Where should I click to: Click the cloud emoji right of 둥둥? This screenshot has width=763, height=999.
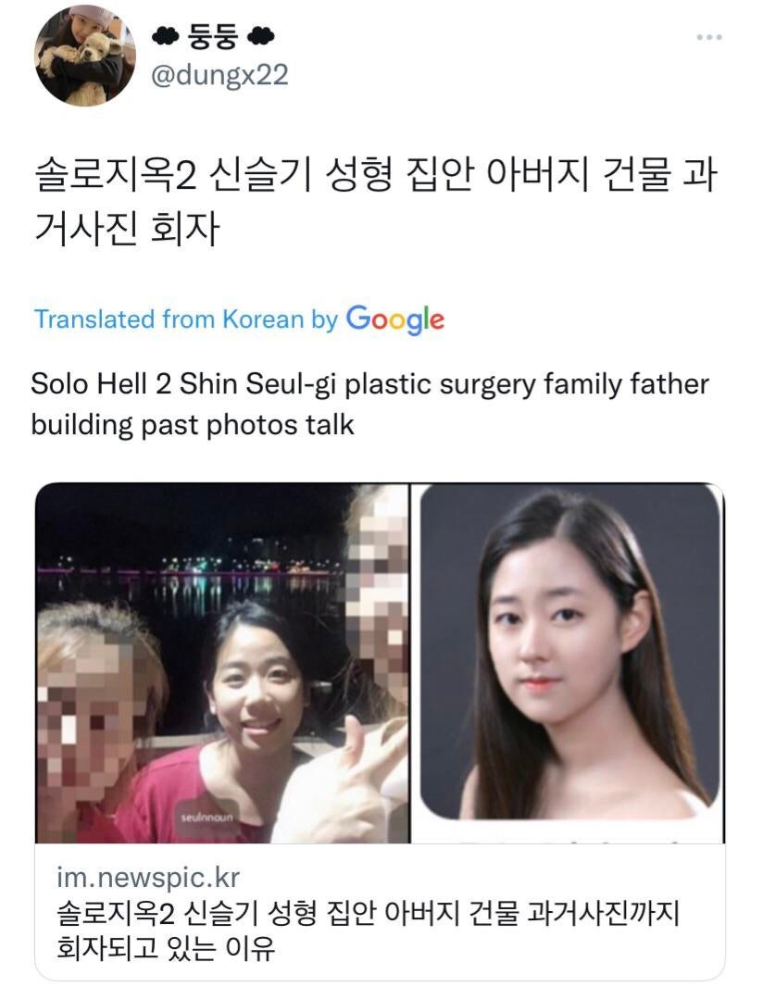pos(261,37)
